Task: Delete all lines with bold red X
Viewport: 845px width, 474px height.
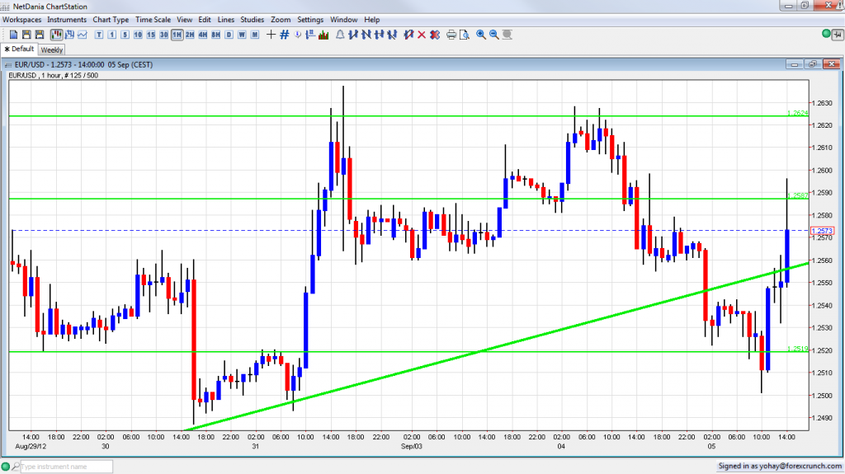Action: click(x=435, y=35)
